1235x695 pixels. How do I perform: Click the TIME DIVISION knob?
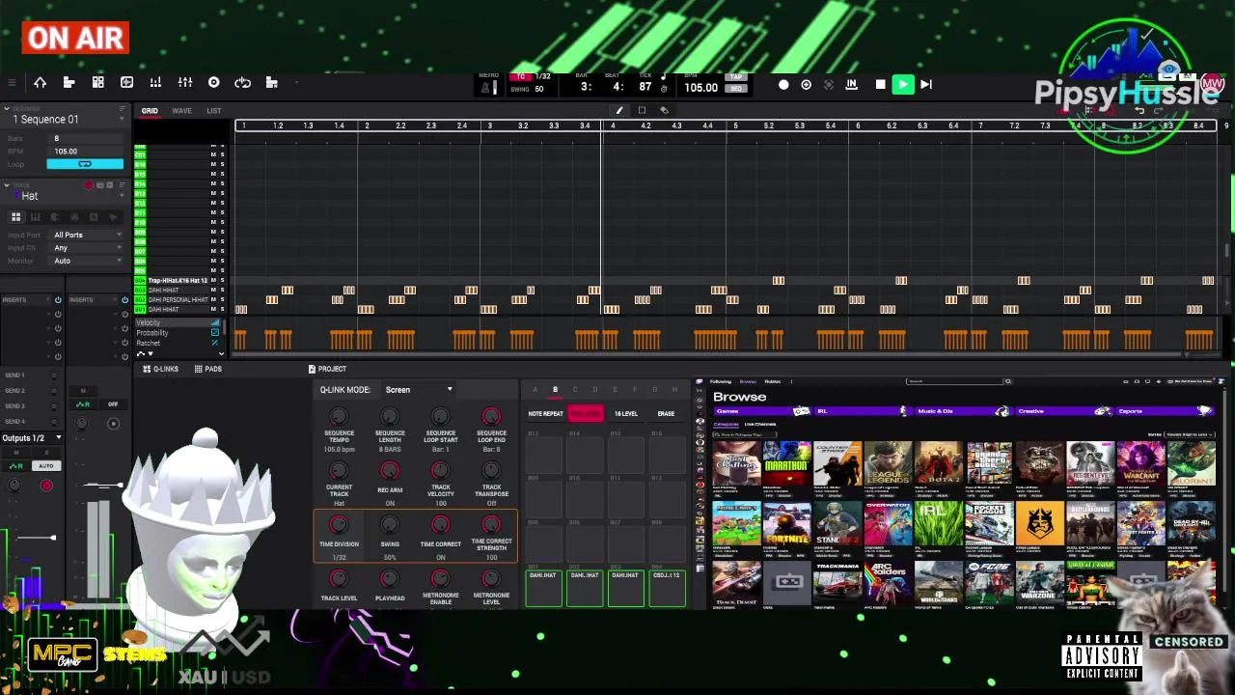(x=339, y=525)
